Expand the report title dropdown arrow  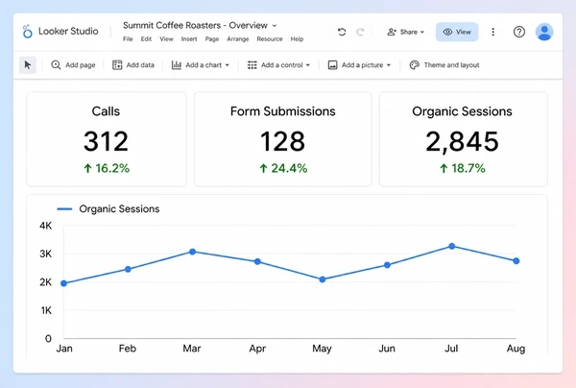pos(275,26)
